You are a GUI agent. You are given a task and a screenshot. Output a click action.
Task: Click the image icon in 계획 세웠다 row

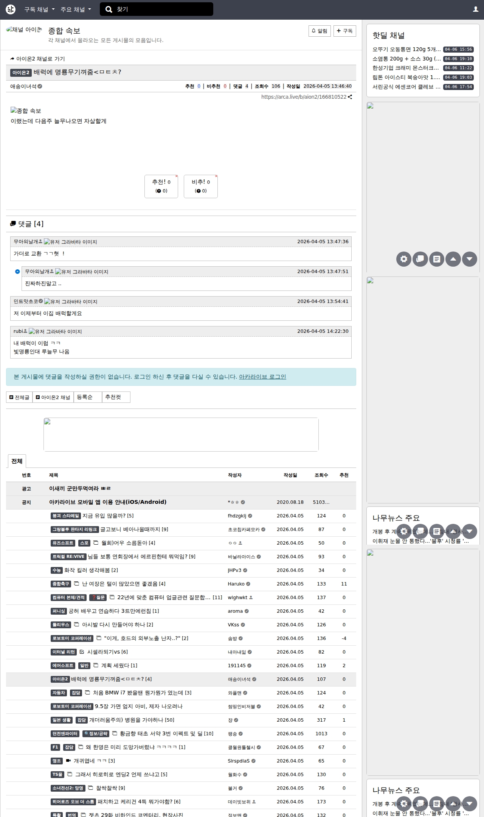click(x=96, y=665)
